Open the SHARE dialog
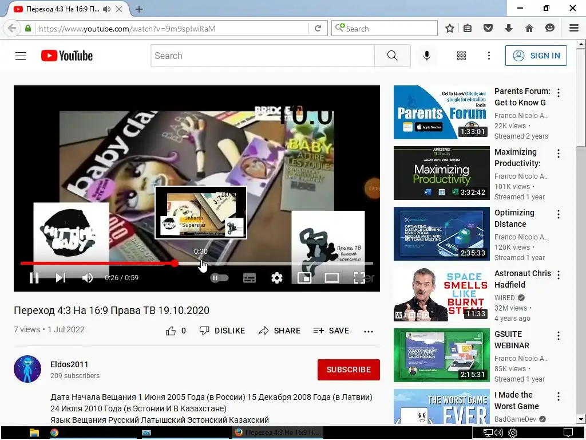This screenshot has width=586, height=440. coord(279,331)
